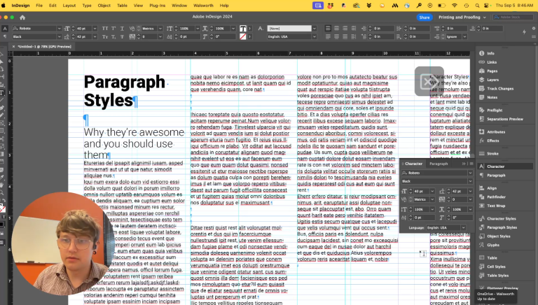Image resolution: width=538 pixels, height=305 pixels.
Task: Open macOS Spotlight search
Action: [477, 6]
